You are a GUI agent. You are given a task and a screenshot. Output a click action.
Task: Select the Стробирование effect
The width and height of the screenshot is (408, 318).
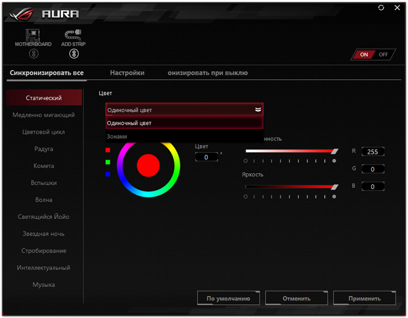pos(44,251)
